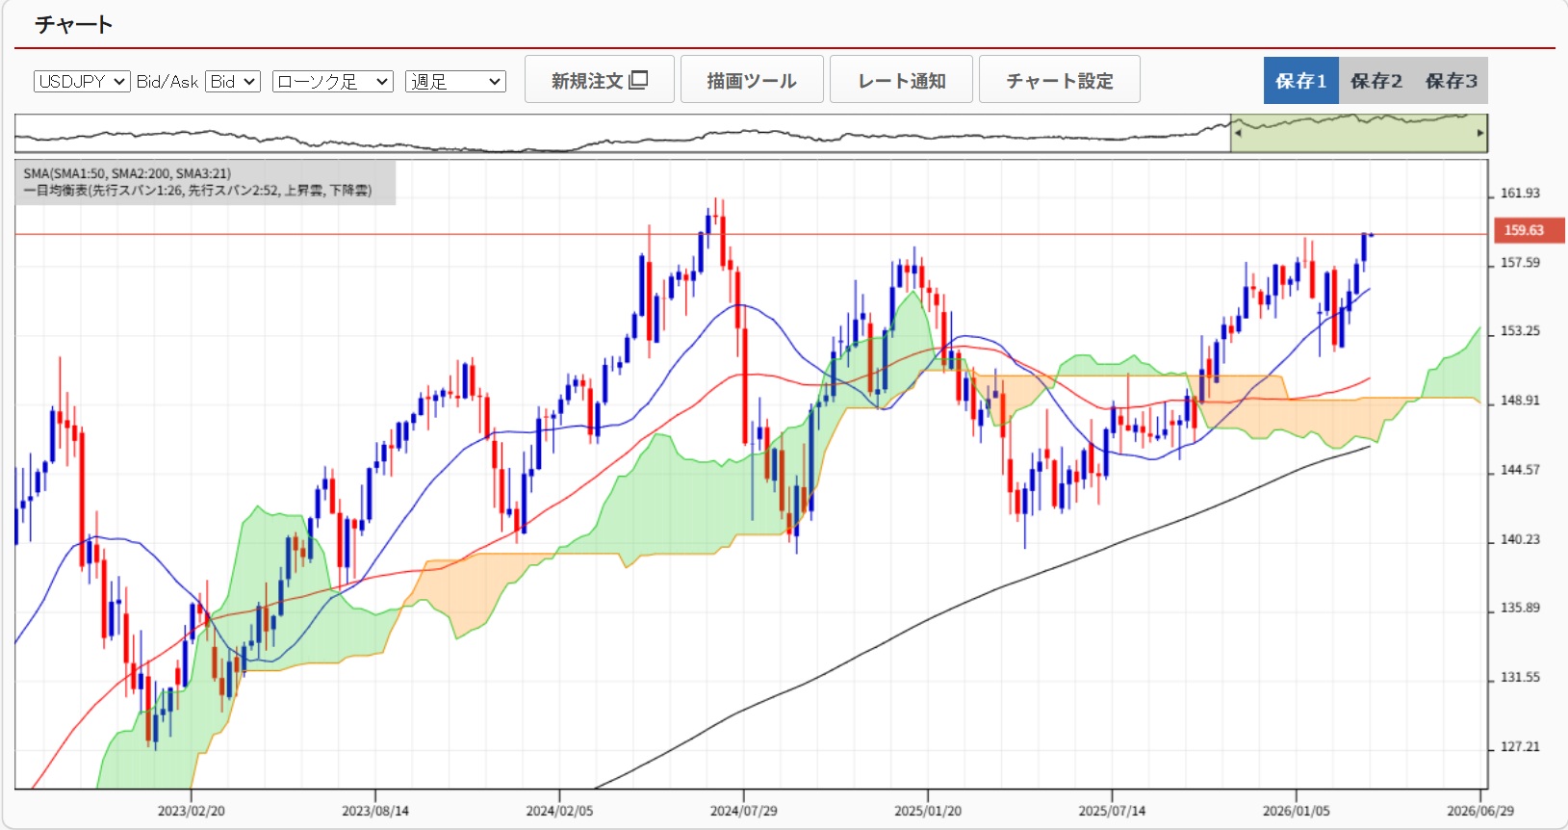Open the USDJPY currency pair dropdown
This screenshot has height=830, width=1568.
(82, 82)
